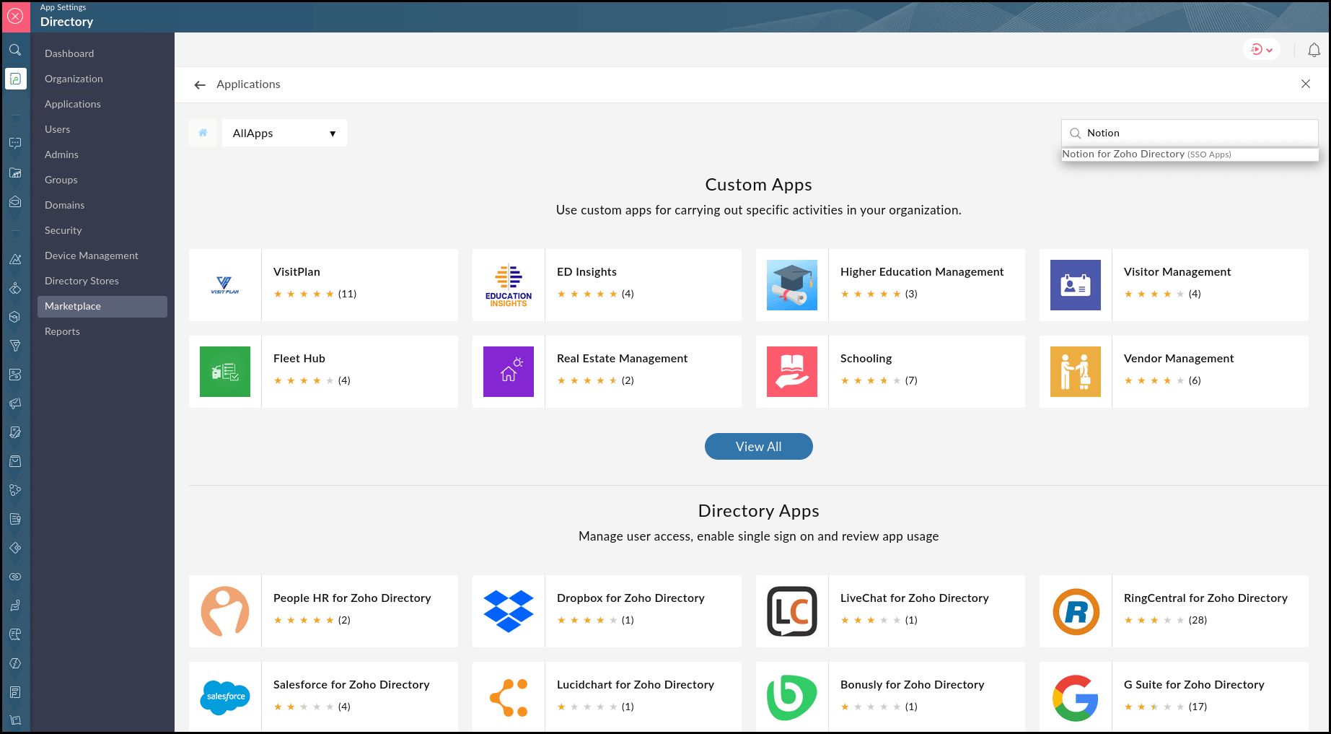Open Admins in the sidebar
Viewport: 1331px width, 734px height.
click(61, 154)
